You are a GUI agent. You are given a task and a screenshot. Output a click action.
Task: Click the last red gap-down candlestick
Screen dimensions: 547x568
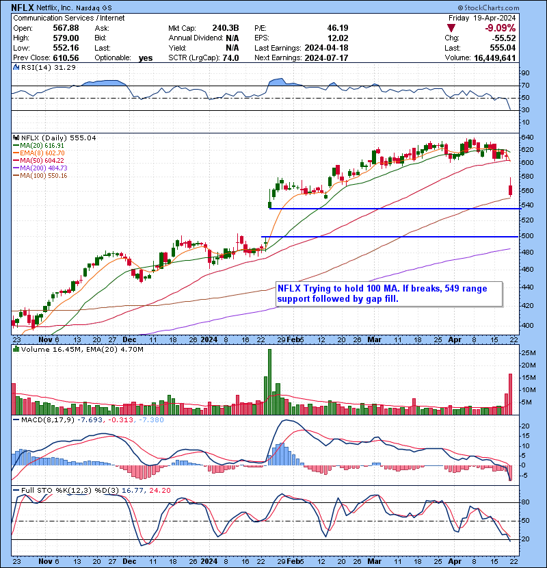[511, 188]
